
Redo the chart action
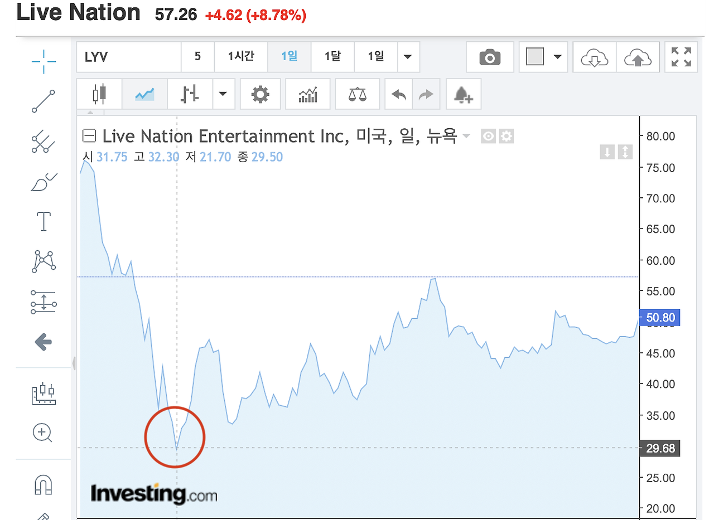coord(426,94)
